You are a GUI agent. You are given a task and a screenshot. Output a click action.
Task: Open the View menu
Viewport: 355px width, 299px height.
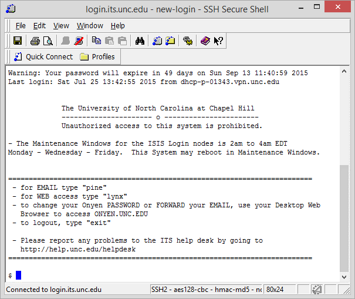click(61, 26)
